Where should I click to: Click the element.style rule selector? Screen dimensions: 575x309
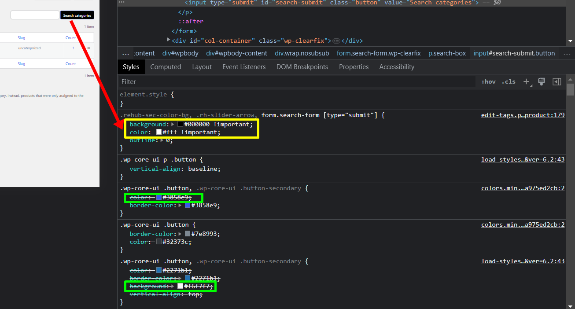coord(143,94)
